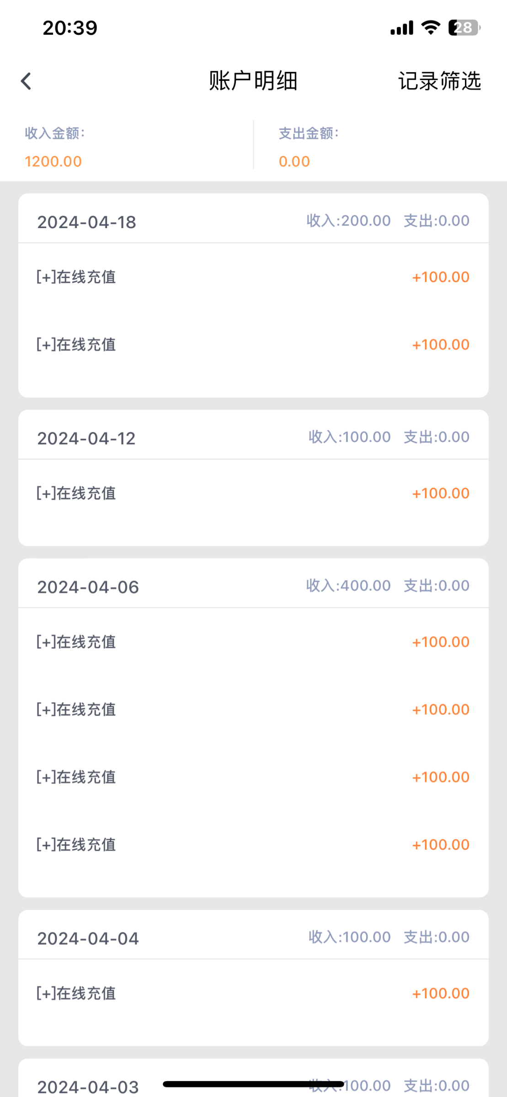Tap the battery indicator in status bar
This screenshot has height=1097, width=507.
(x=464, y=28)
